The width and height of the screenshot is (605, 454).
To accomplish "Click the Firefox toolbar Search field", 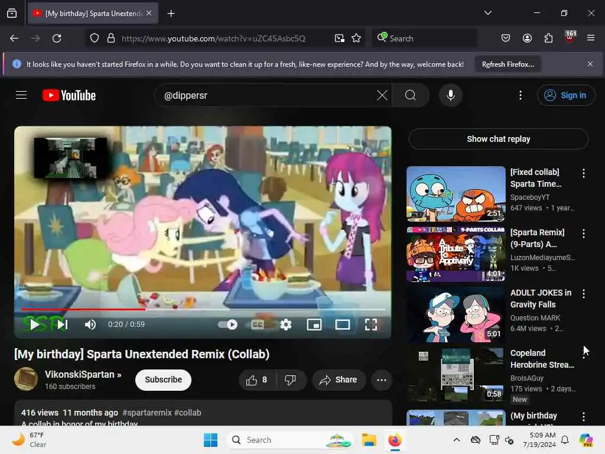I will pos(424,38).
